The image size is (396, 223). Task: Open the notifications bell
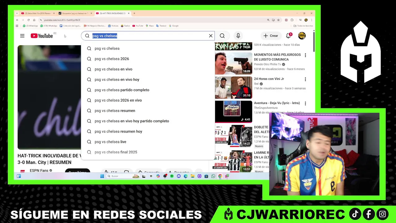point(288,36)
